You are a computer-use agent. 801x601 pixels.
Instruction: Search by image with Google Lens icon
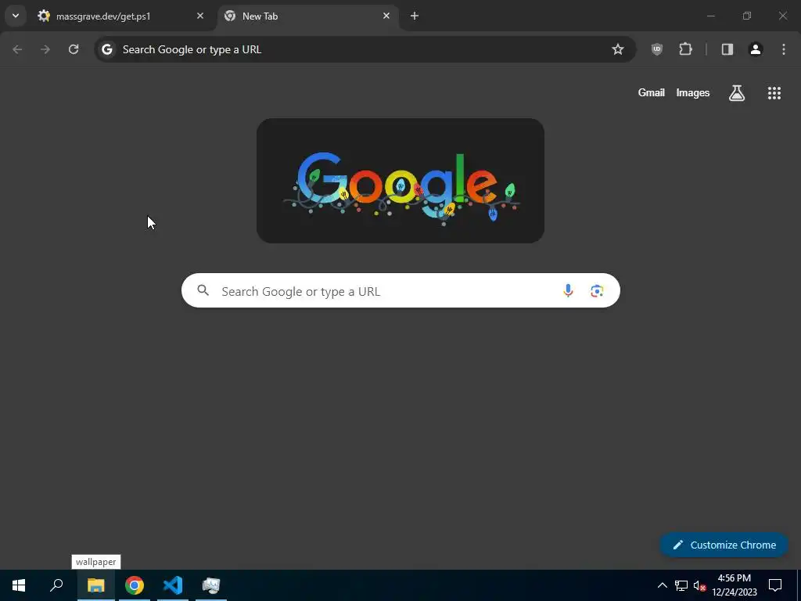(597, 291)
